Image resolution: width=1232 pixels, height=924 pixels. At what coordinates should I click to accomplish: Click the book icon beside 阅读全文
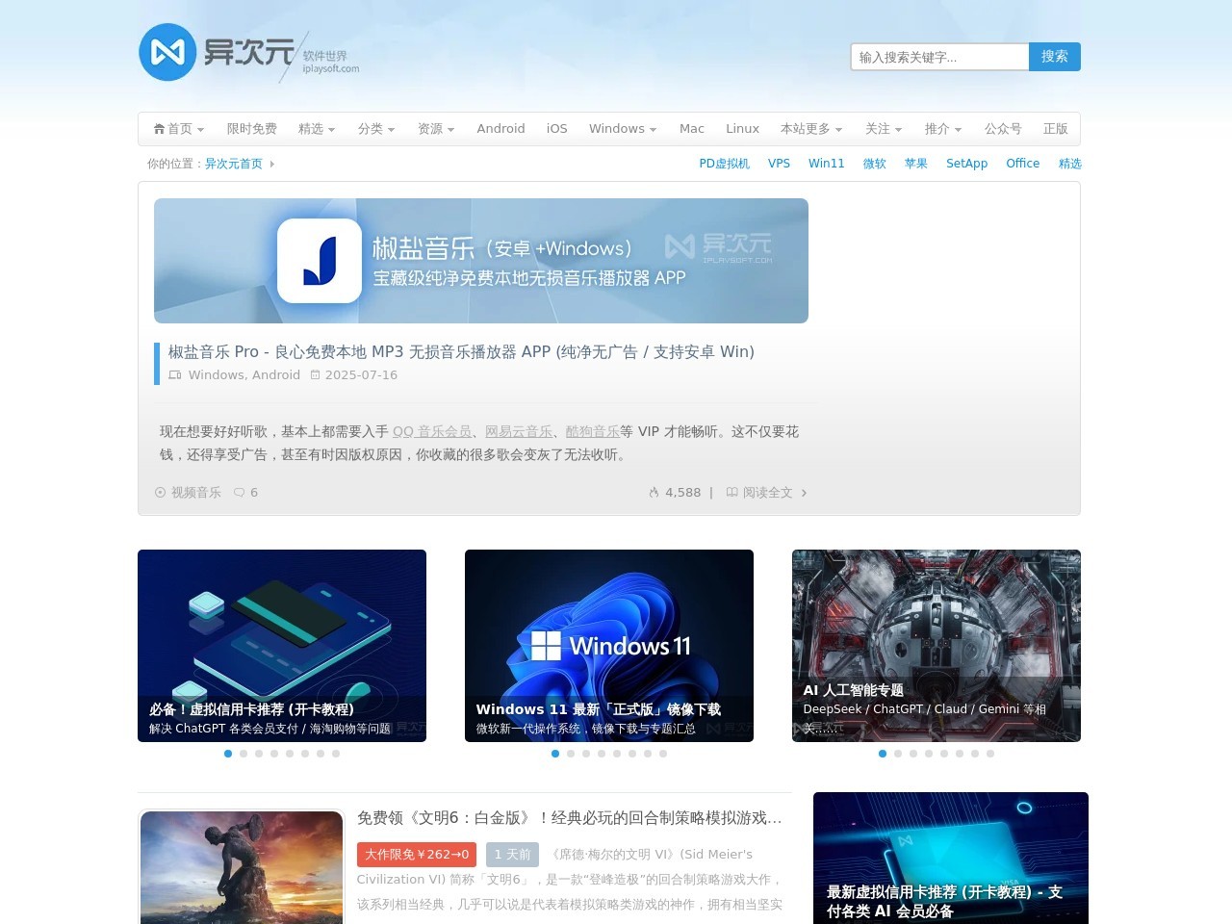[732, 493]
